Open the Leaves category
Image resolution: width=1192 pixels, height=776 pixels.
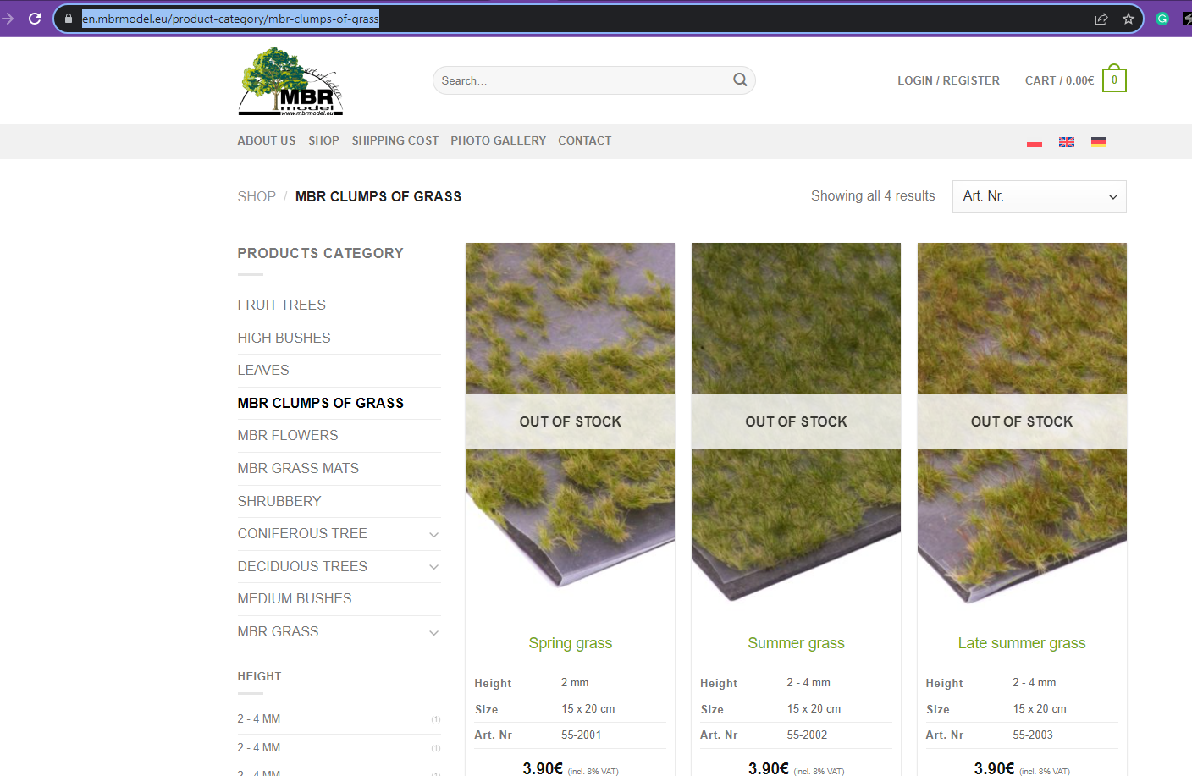click(263, 370)
